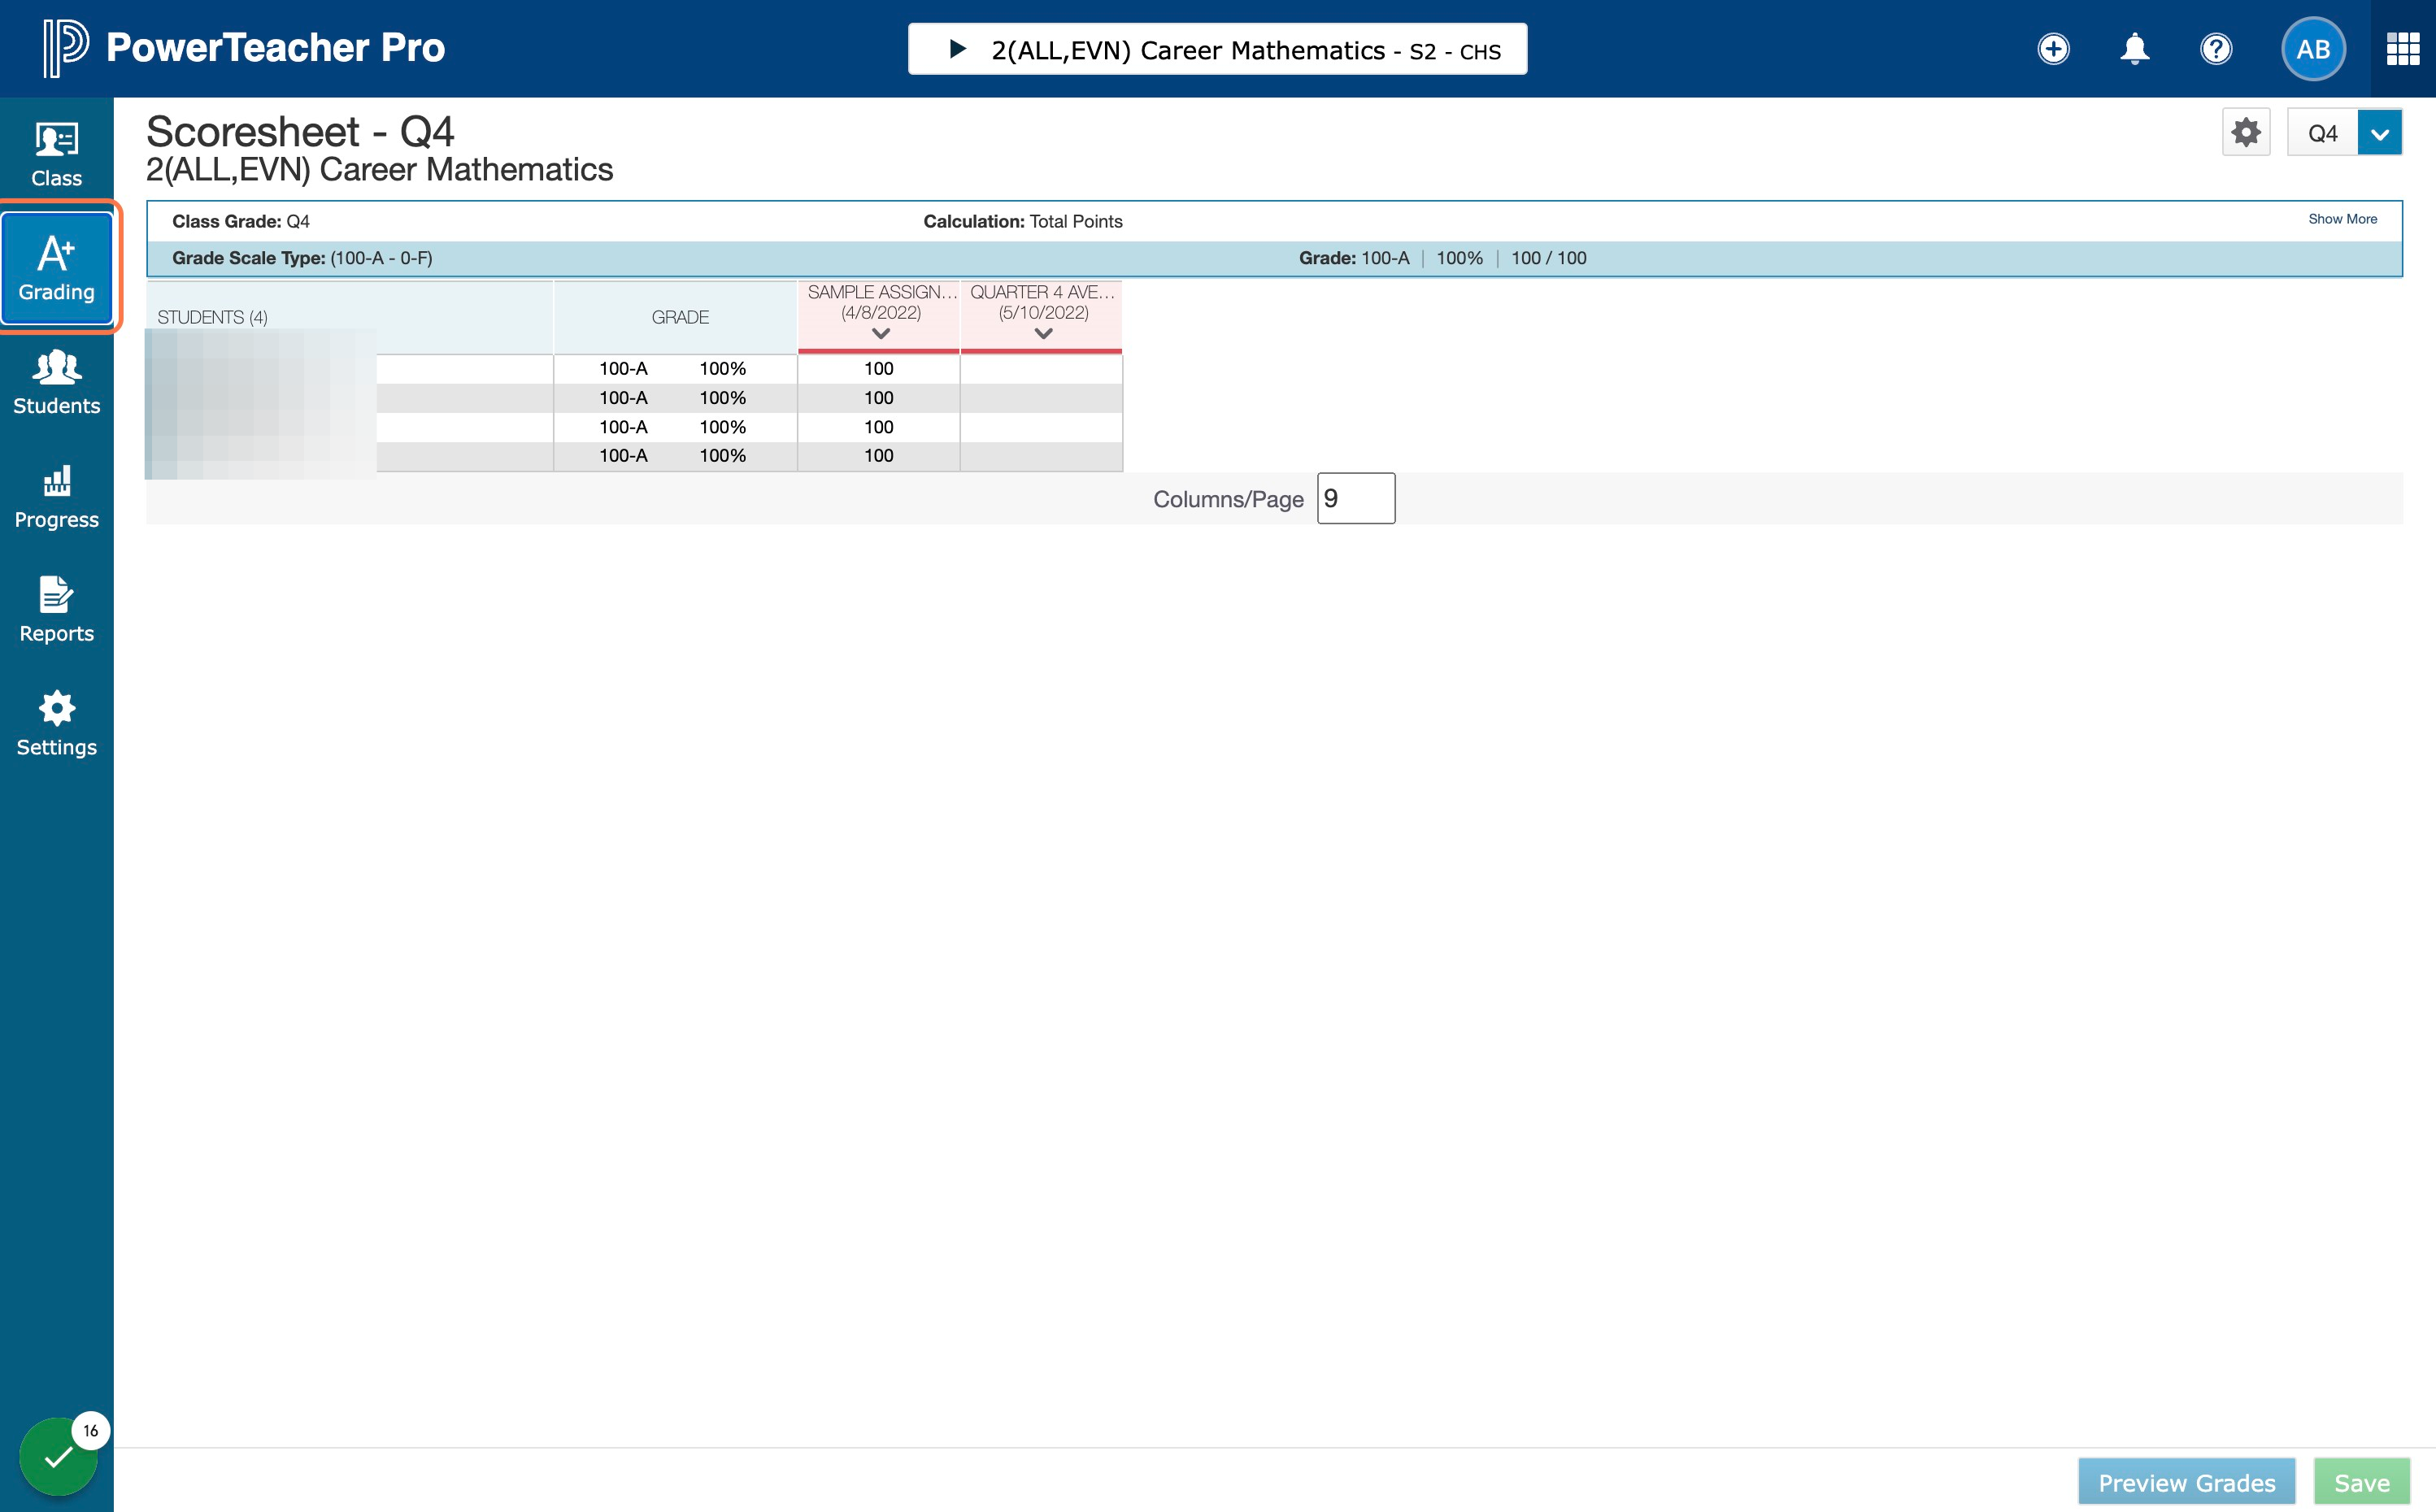
Task: Open the Reports section in sidebar
Action: click(56, 609)
